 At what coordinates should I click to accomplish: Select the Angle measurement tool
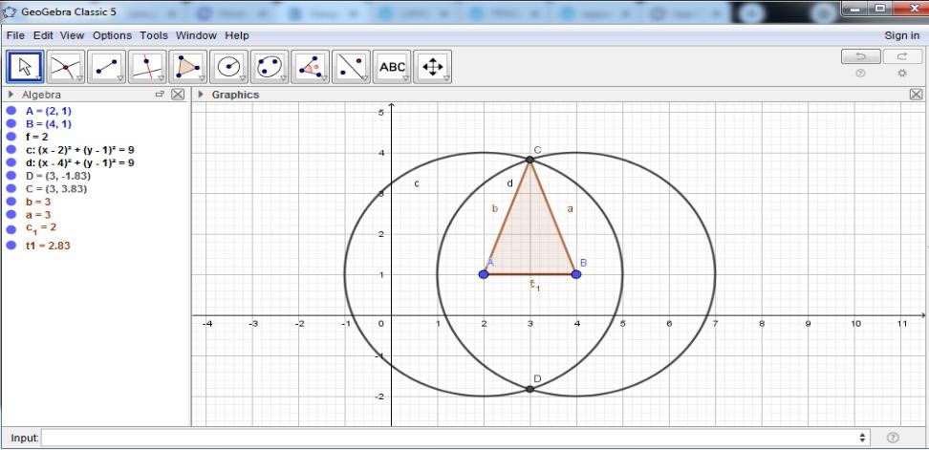tap(310, 67)
